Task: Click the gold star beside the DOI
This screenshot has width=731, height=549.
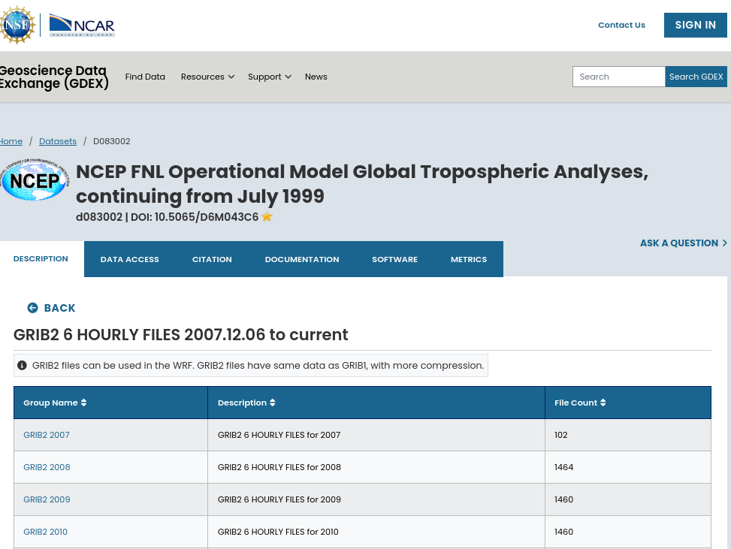Action: 267,217
